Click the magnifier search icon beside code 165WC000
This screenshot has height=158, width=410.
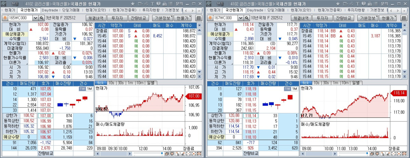tap(42, 18)
